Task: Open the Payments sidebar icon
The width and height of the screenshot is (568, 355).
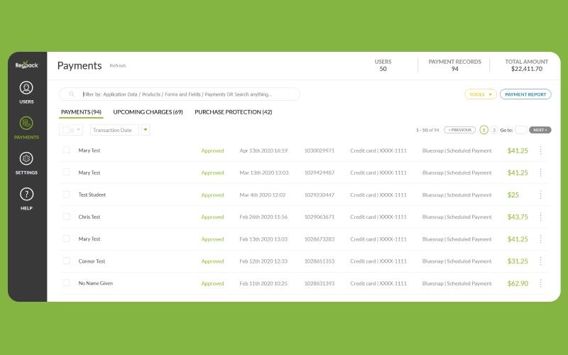Action: pyautogui.click(x=26, y=123)
